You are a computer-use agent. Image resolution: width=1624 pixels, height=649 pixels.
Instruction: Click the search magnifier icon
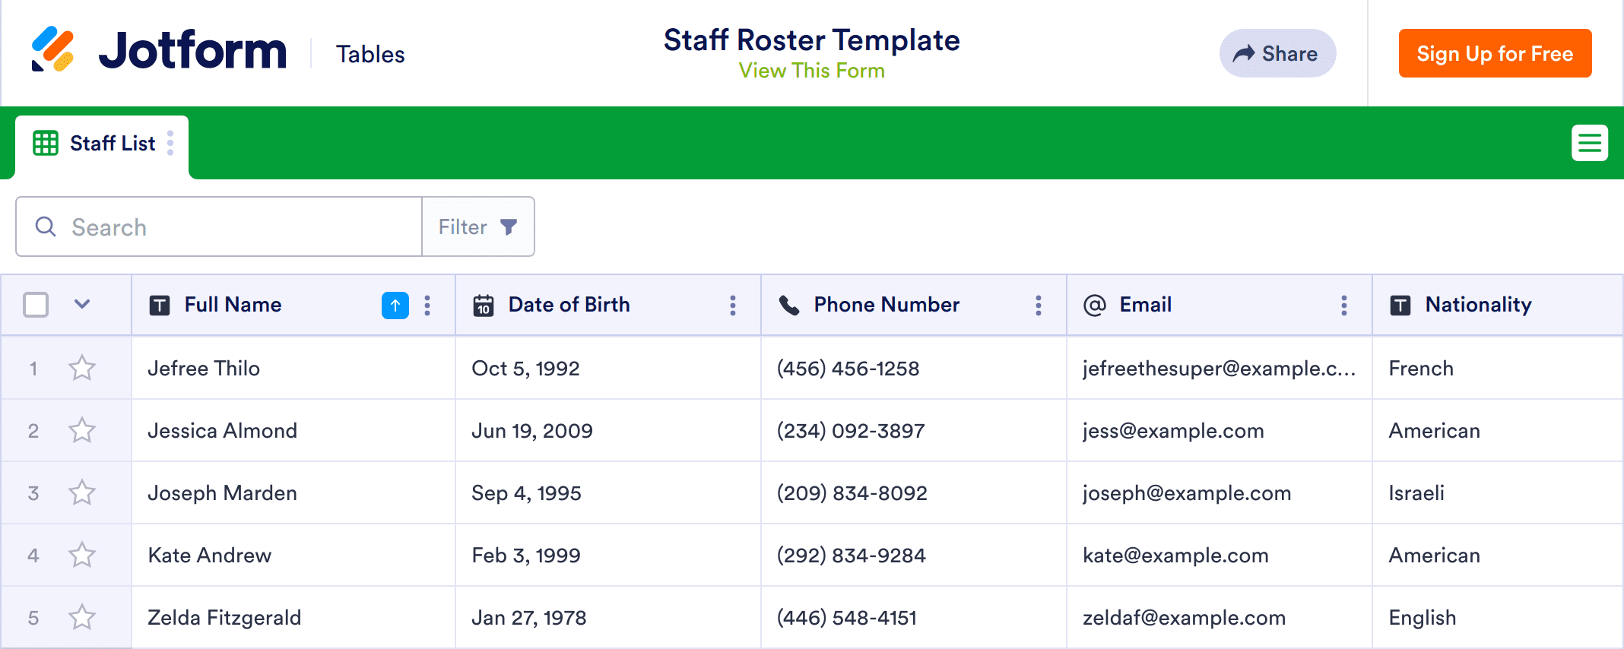(46, 226)
